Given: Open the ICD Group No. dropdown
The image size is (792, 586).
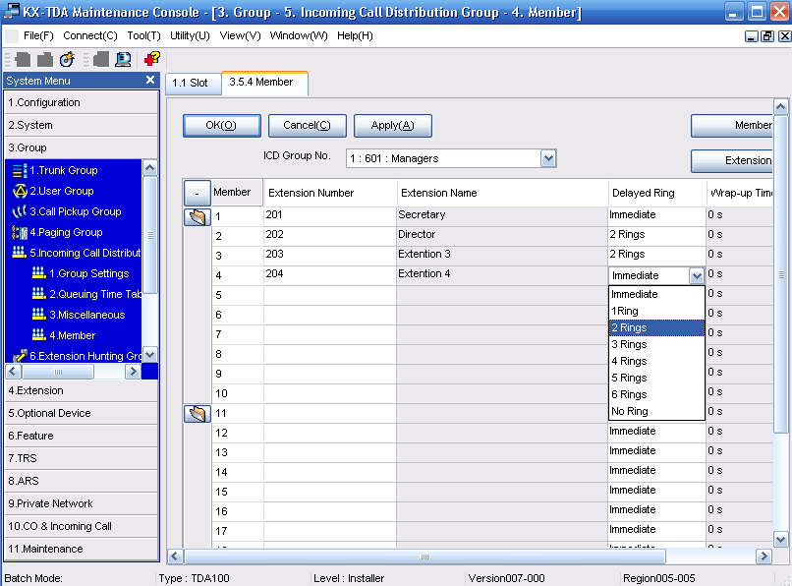Looking at the screenshot, I should 548,158.
